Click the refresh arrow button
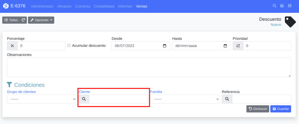Viewport: 299px width, 124px height. pos(23,20)
